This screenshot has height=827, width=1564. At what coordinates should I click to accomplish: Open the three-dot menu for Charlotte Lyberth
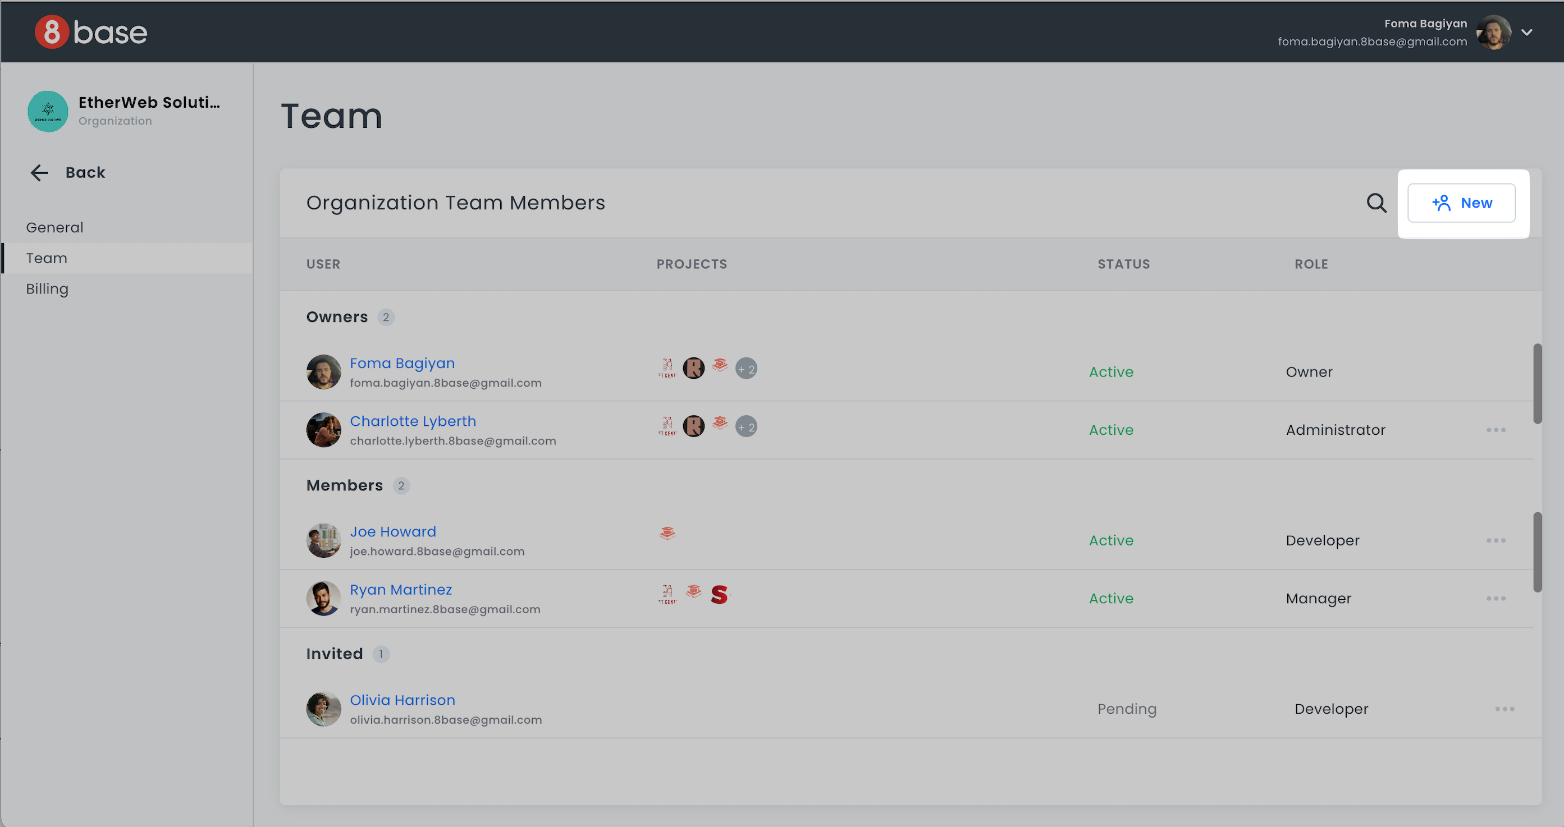click(1496, 430)
